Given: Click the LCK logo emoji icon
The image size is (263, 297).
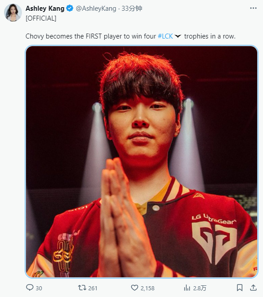Looking at the screenshot, I should pos(178,36).
